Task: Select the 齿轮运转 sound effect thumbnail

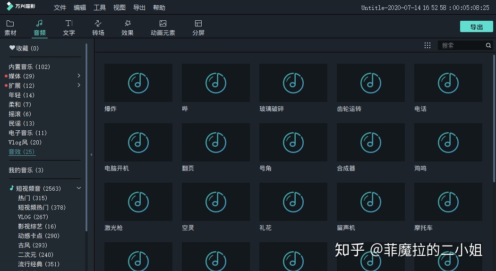Action: (x=371, y=83)
